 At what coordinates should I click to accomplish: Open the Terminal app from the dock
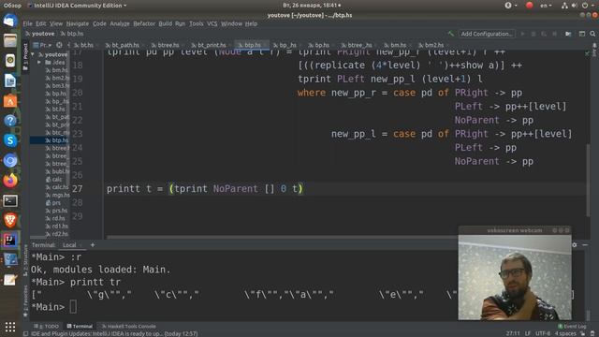tap(10, 200)
